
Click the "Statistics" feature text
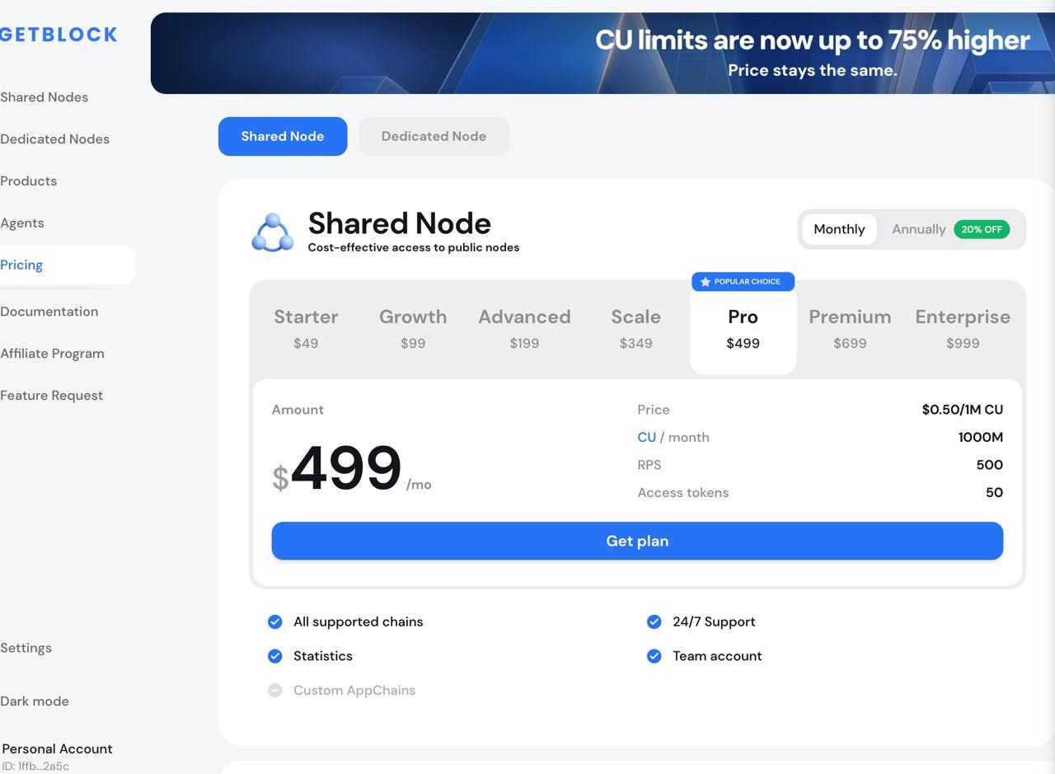pyautogui.click(x=323, y=656)
